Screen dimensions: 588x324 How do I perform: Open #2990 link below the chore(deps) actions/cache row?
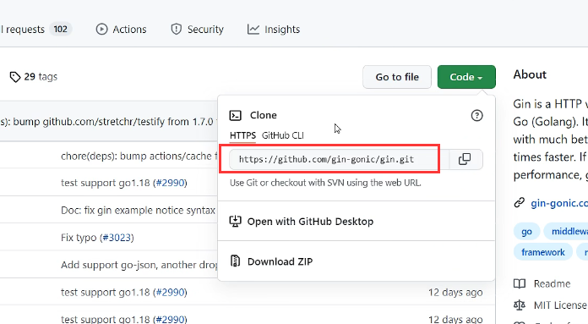tap(171, 183)
